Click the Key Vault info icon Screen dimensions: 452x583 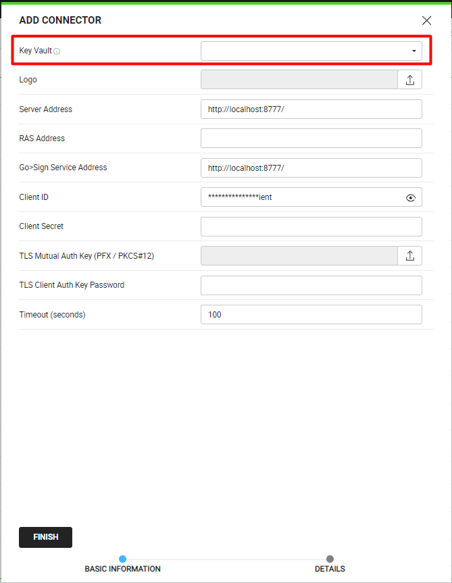pyautogui.click(x=57, y=51)
